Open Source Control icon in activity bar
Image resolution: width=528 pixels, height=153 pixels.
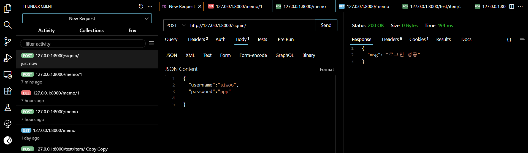point(8,41)
